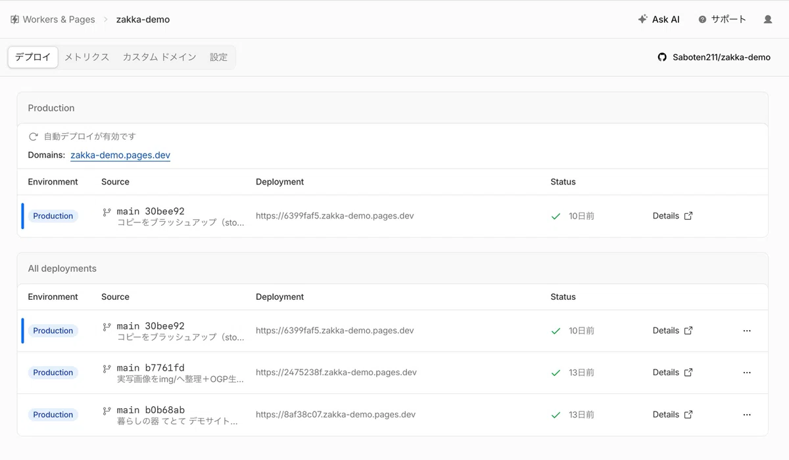Image resolution: width=789 pixels, height=460 pixels.
Task: Open https://8af38c07.zakka-demo.pages.dev URL
Action: tap(335, 414)
